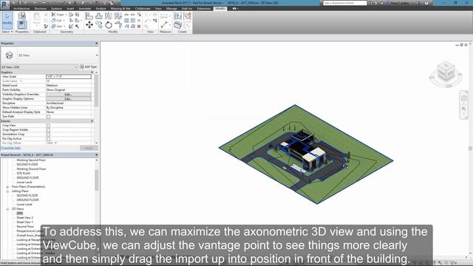Collapse the Ceiling Plans tree node

pyautogui.click(x=7, y=191)
